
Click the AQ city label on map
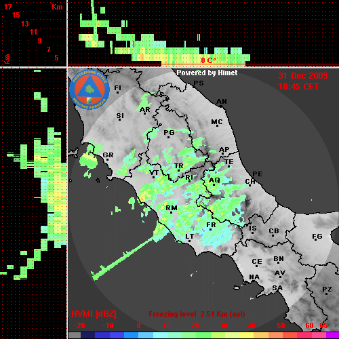coord(214,180)
